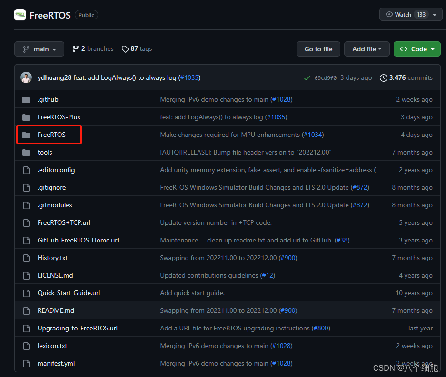The width and height of the screenshot is (446, 377).
Task: Click the manifest.yml file icon
Action: click(26, 364)
